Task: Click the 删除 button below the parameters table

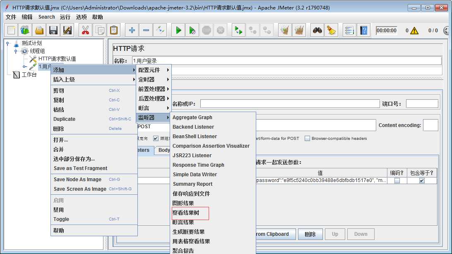Action: [x=310, y=234]
